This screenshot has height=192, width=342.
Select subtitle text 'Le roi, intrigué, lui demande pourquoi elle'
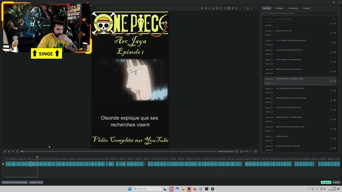(x=290, y=40)
